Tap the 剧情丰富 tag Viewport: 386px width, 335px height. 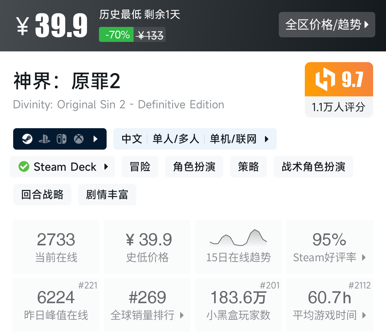[x=107, y=195]
